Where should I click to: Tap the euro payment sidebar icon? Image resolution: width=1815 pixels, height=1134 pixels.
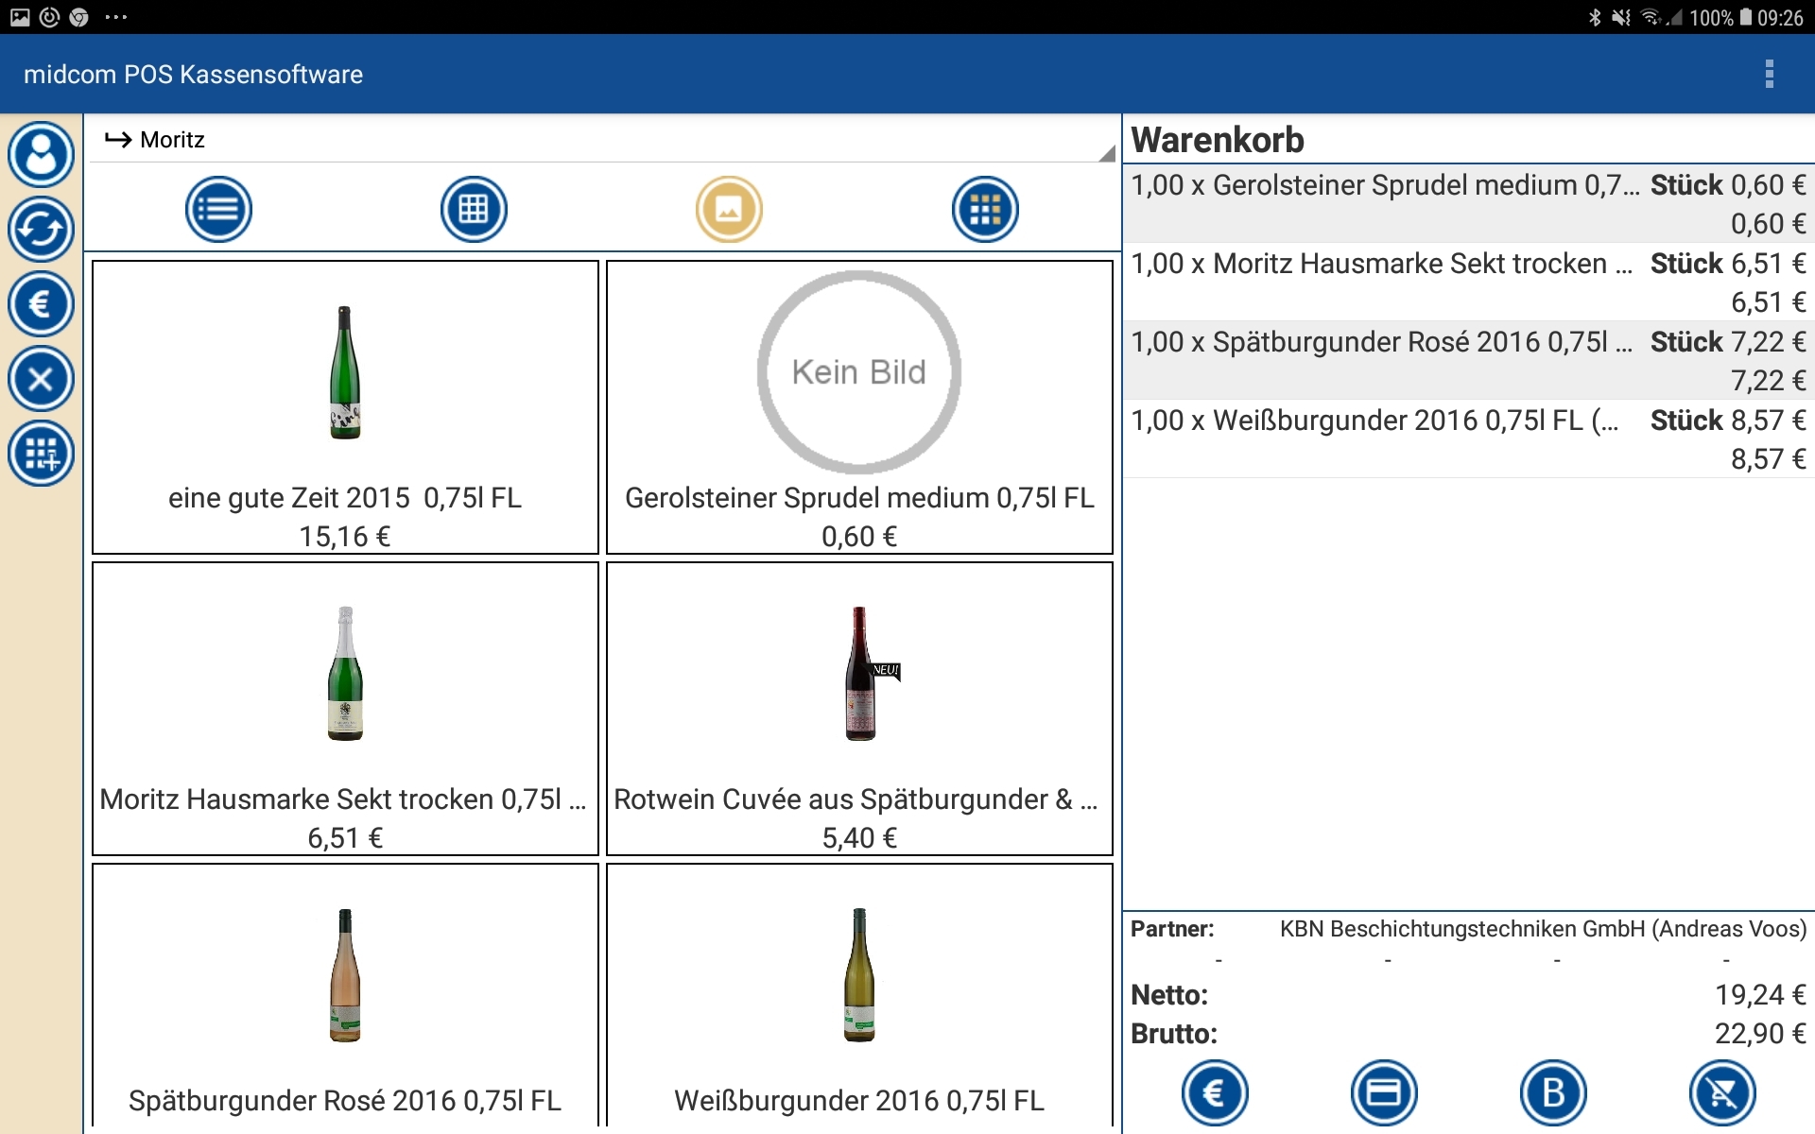(x=41, y=304)
